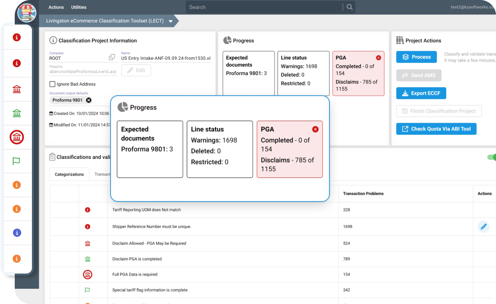
Task: Click "Full PGA Data is required" text
Action: coord(135,274)
